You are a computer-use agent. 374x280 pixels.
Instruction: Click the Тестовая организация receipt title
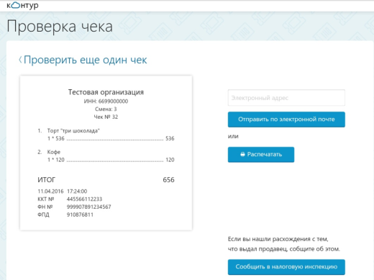point(106,92)
